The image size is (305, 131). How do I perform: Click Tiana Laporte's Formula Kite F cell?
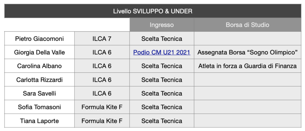pyautogui.click(x=102, y=121)
